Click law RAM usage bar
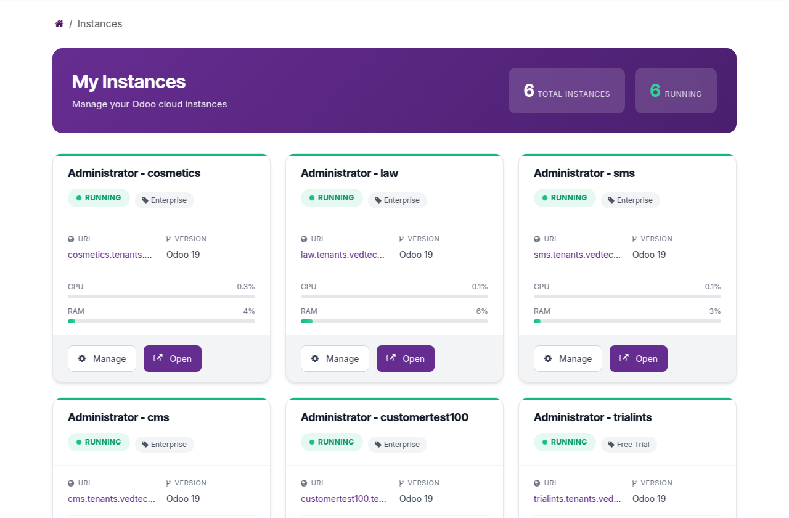The width and height of the screenshot is (789, 518). pyautogui.click(x=394, y=321)
